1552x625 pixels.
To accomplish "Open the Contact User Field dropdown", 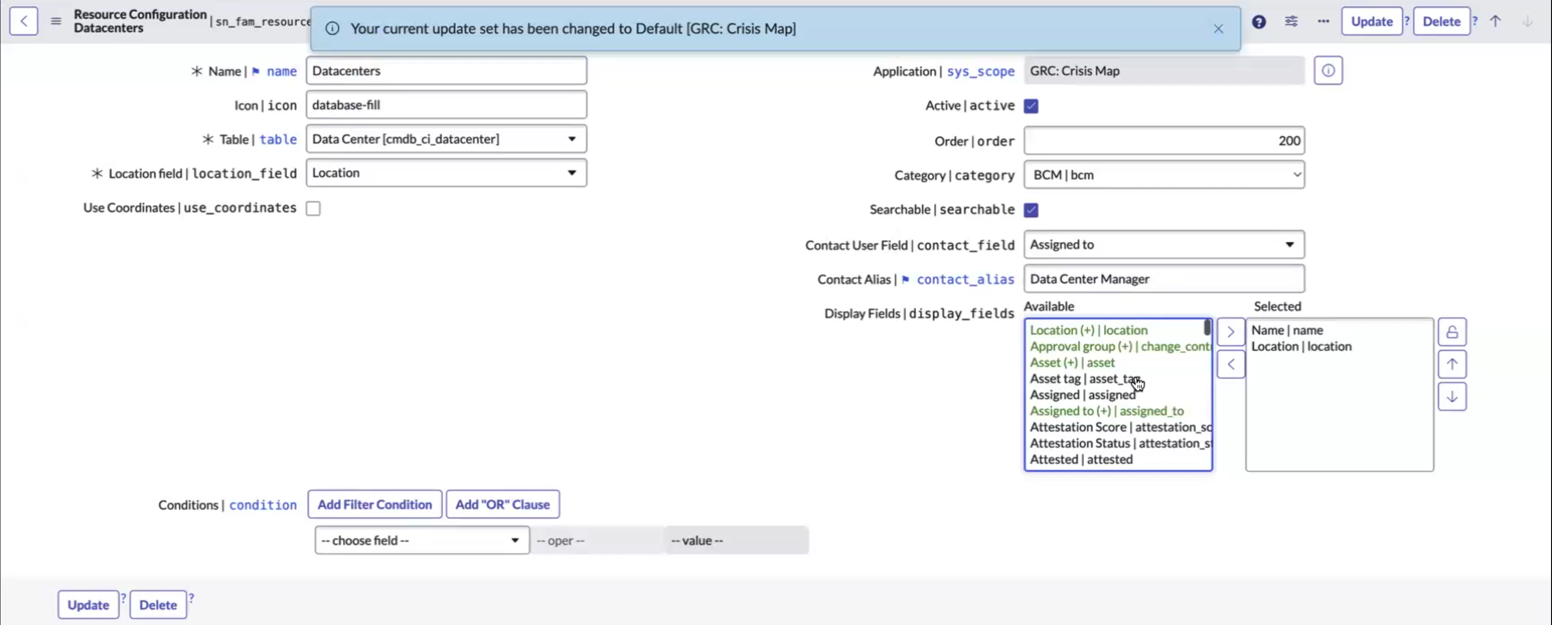I will click(x=1164, y=245).
